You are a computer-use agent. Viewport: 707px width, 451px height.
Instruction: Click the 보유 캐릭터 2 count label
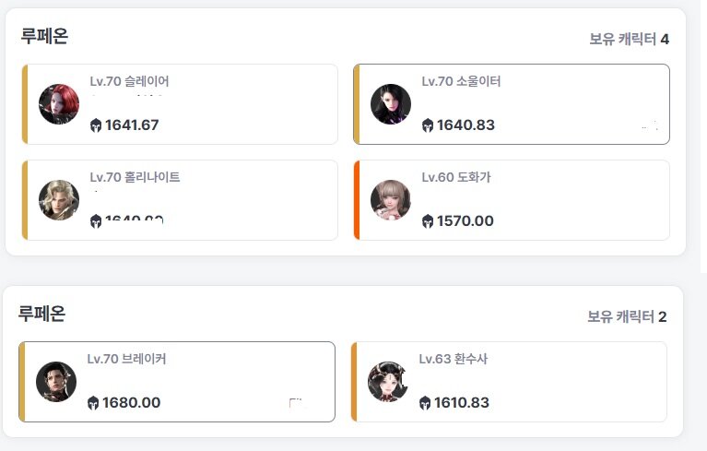coord(627,316)
